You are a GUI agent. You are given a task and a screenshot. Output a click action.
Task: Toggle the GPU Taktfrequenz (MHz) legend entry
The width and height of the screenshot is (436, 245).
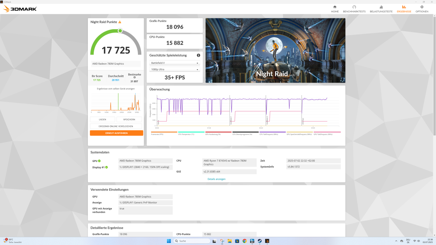pos(327,133)
